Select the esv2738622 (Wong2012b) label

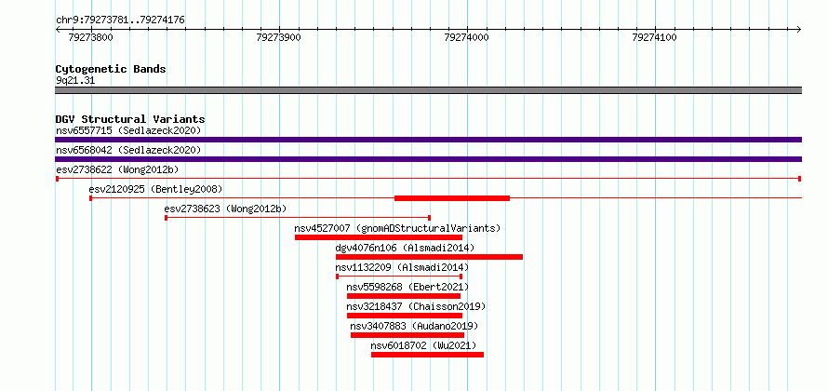(x=117, y=169)
